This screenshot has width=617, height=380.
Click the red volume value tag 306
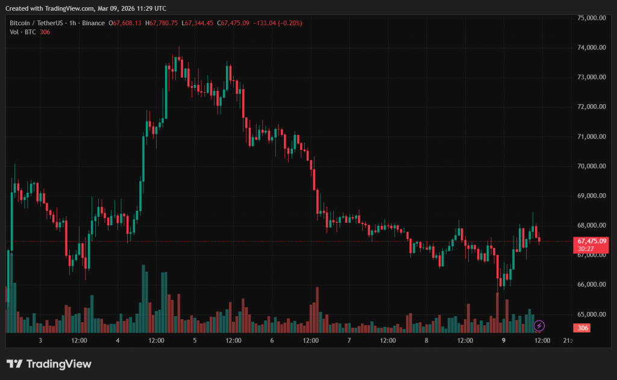(x=582, y=328)
